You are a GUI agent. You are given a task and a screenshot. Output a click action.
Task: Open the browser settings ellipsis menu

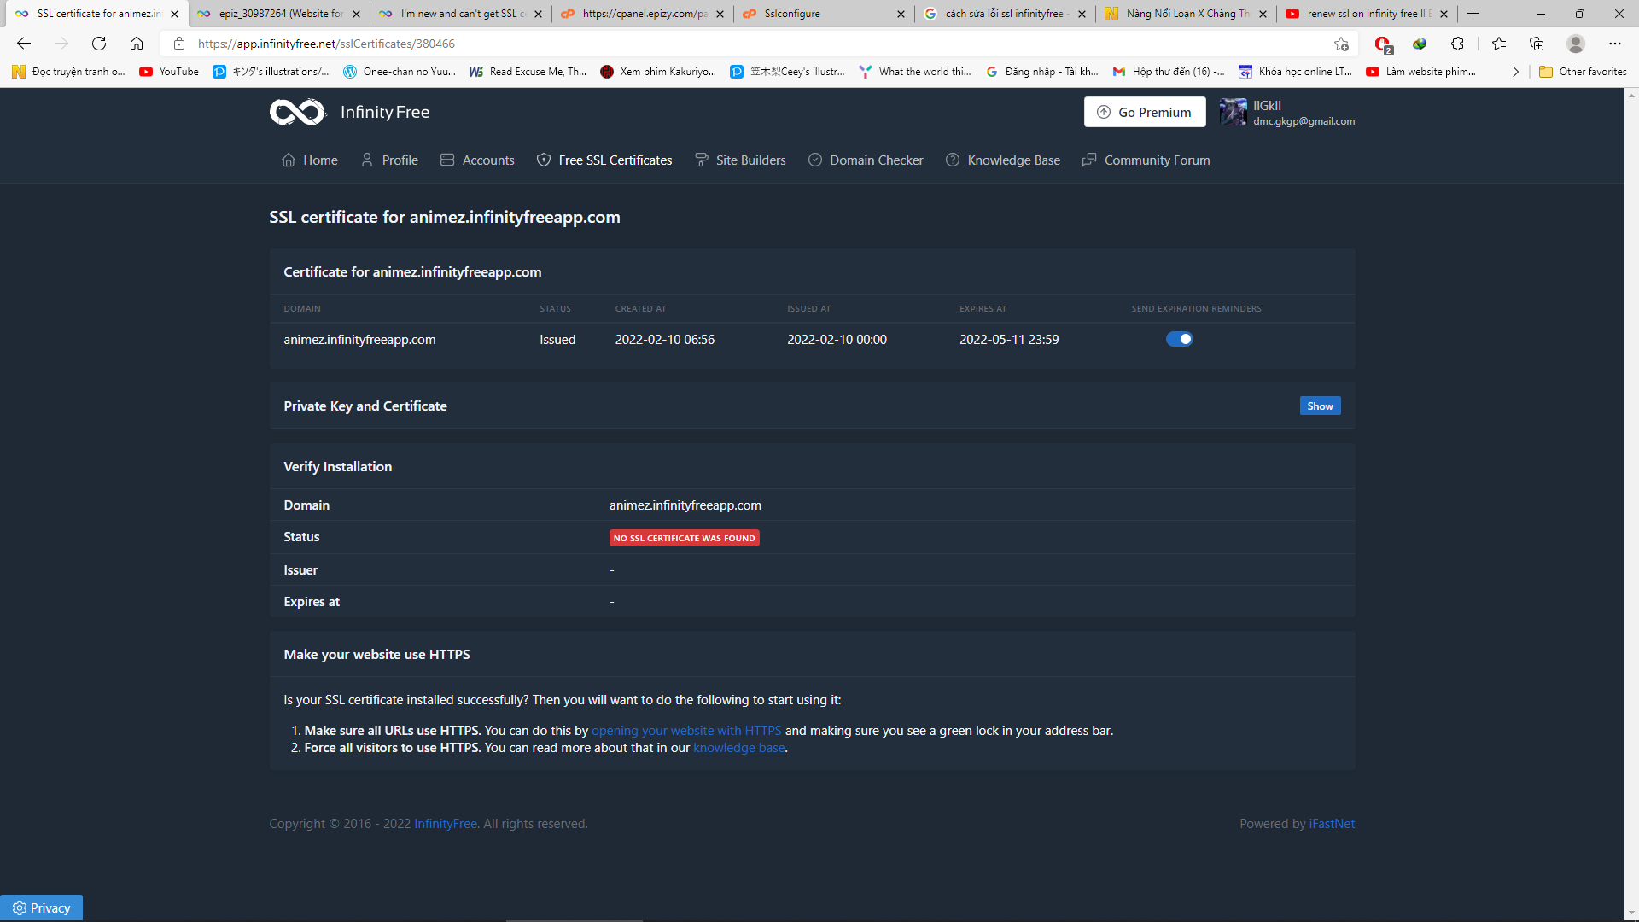point(1614,44)
